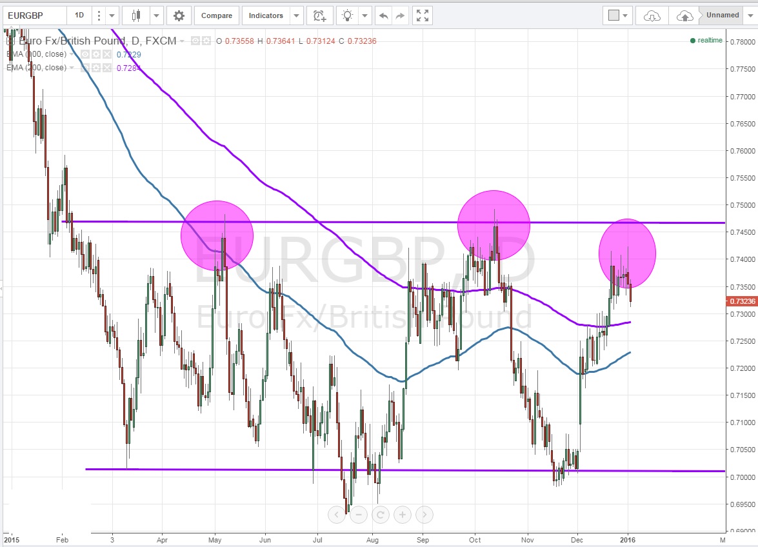Toggle visibility of the EURGBP main series
Viewport: 758px width, 547px height.
[194, 41]
